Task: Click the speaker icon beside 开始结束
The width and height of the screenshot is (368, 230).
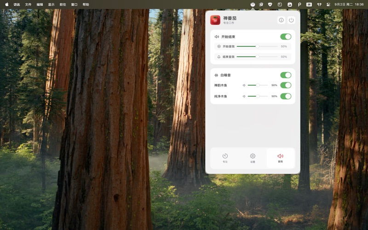Action: pyautogui.click(x=217, y=37)
